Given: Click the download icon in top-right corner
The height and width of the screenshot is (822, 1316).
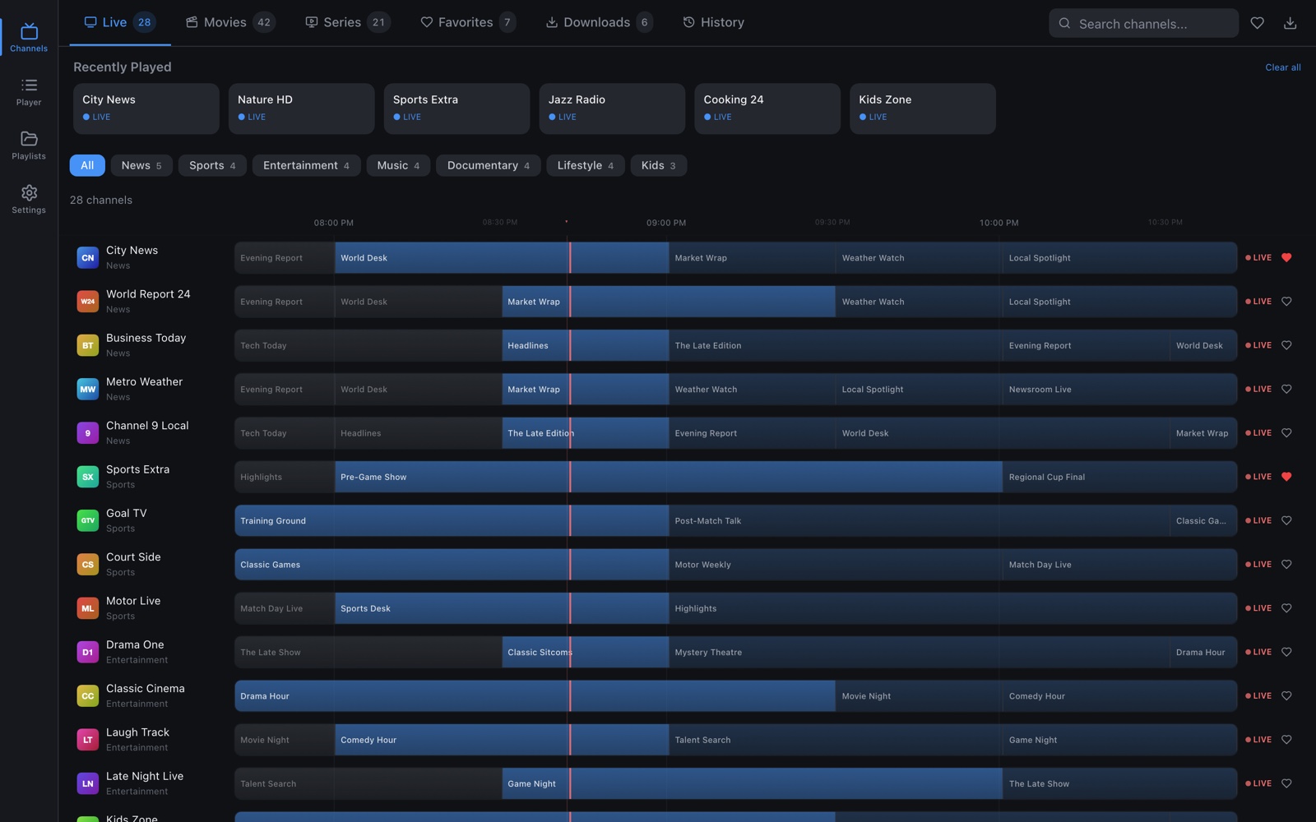Looking at the screenshot, I should (x=1290, y=23).
